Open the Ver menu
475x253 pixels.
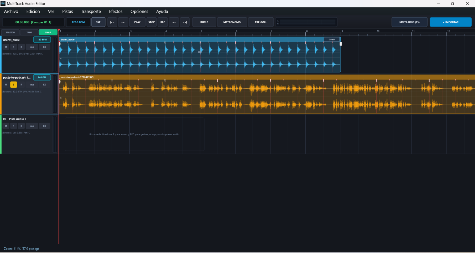pos(51,11)
